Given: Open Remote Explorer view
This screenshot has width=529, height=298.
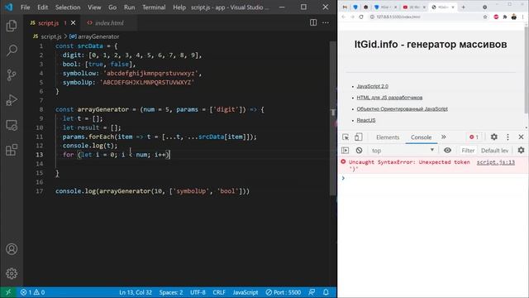Looking at the screenshot, I should (x=12, y=125).
